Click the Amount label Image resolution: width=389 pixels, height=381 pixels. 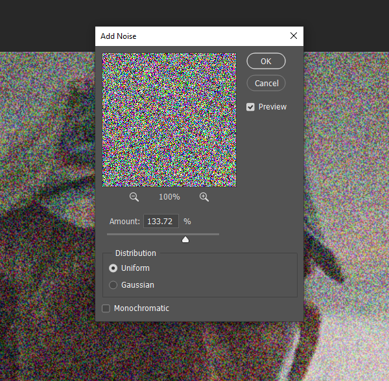[124, 222]
